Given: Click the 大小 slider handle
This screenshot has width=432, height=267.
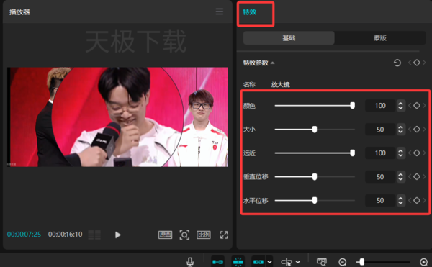Looking at the screenshot, I should tap(315, 130).
